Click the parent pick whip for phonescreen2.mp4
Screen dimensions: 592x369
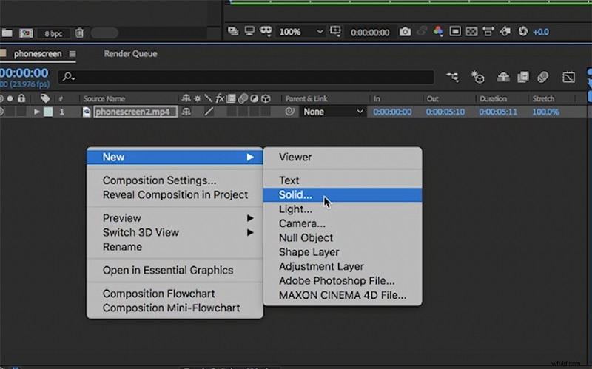click(289, 112)
